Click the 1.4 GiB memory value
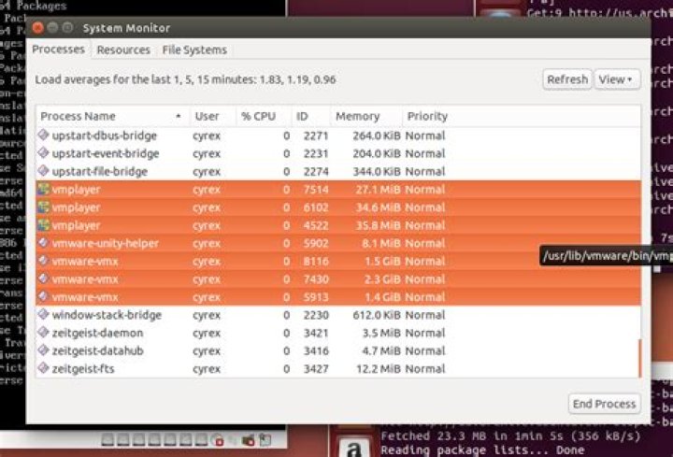This screenshot has width=673, height=457. 382,297
